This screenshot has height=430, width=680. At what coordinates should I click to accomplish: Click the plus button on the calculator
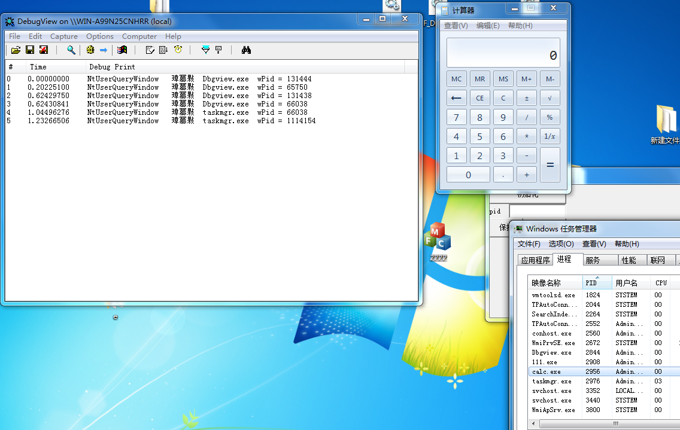[x=527, y=175]
